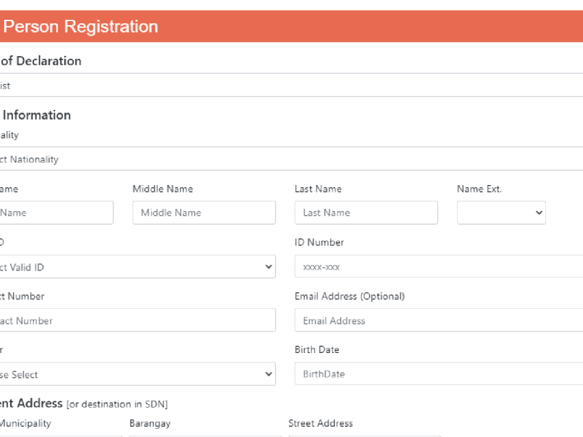This screenshot has width=583, height=437.
Task: Click the "Email Address (Optional)" label
Action: (x=349, y=296)
